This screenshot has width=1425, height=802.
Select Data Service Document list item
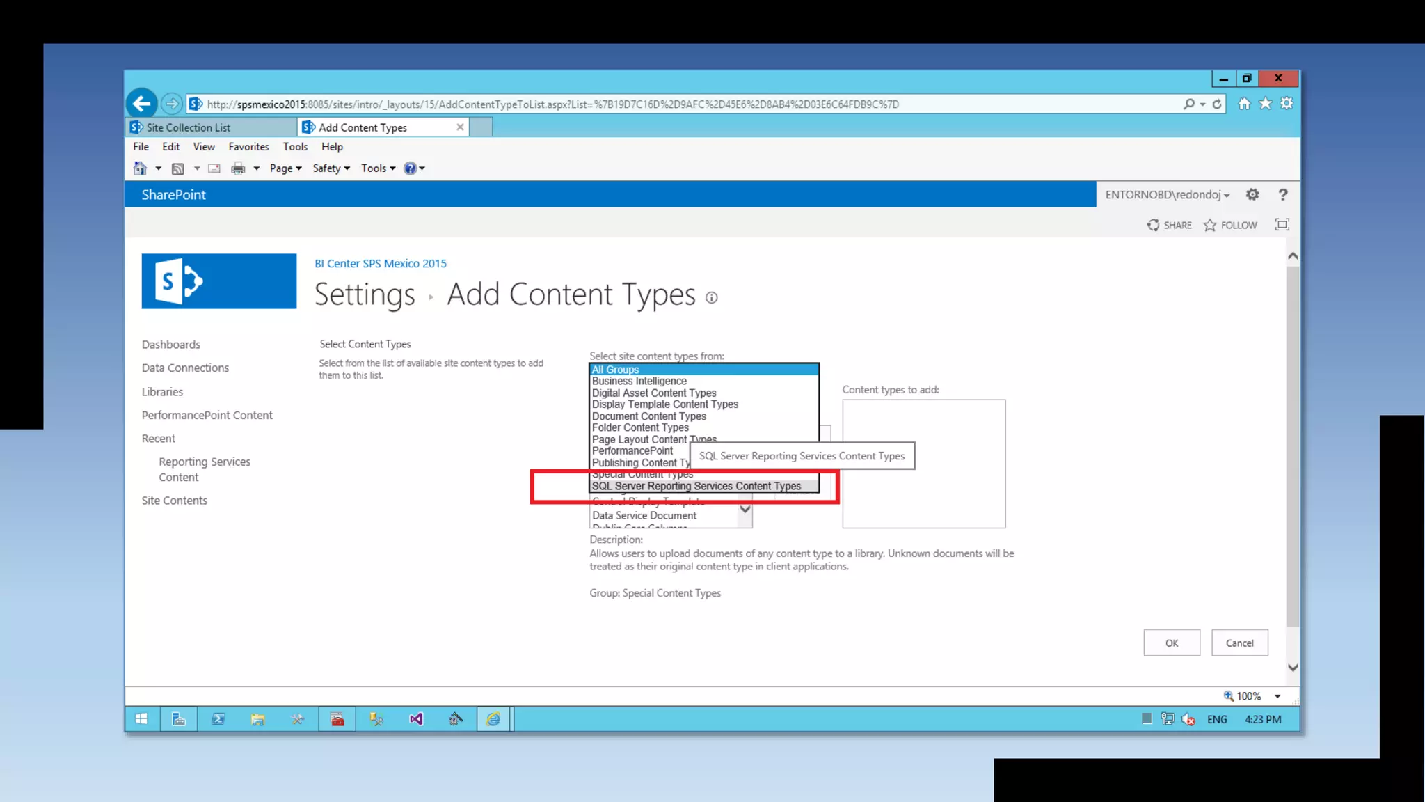point(644,516)
